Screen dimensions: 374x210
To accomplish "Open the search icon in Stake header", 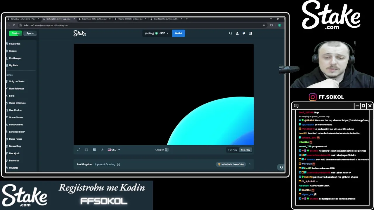I will click(x=231, y=33).
